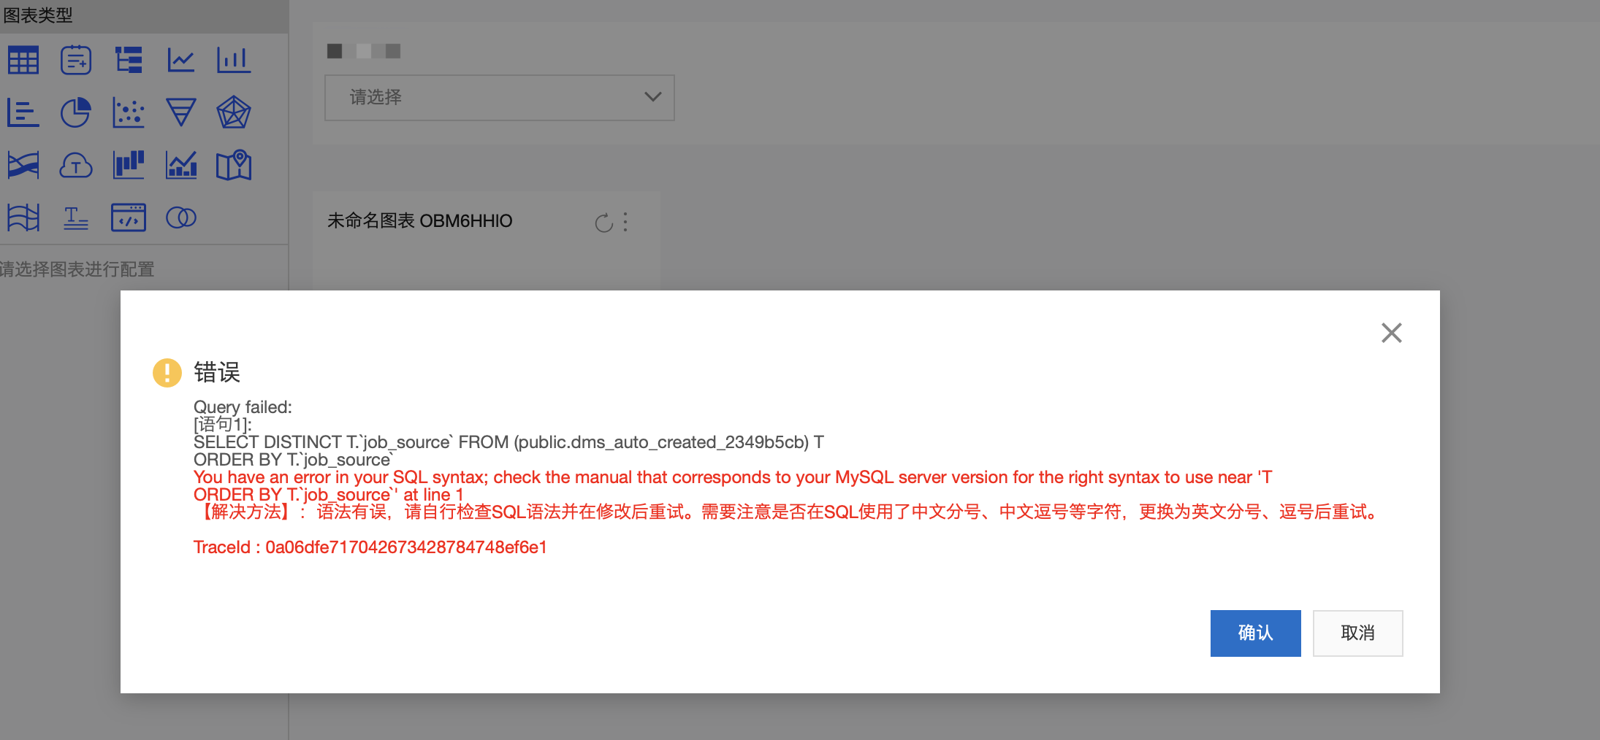Choose the code embed component icon
This screenshot has width=1600, height=740.
(x=129, y=218)
